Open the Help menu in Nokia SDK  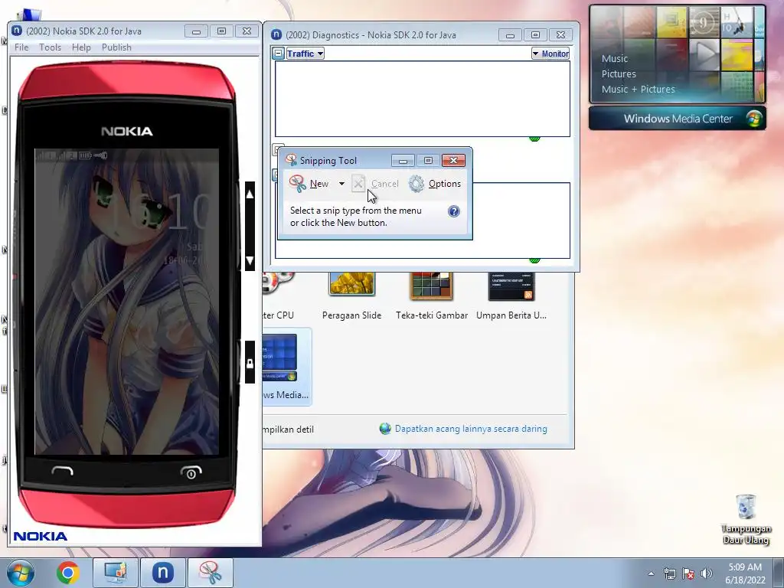(x=81, y=47)
